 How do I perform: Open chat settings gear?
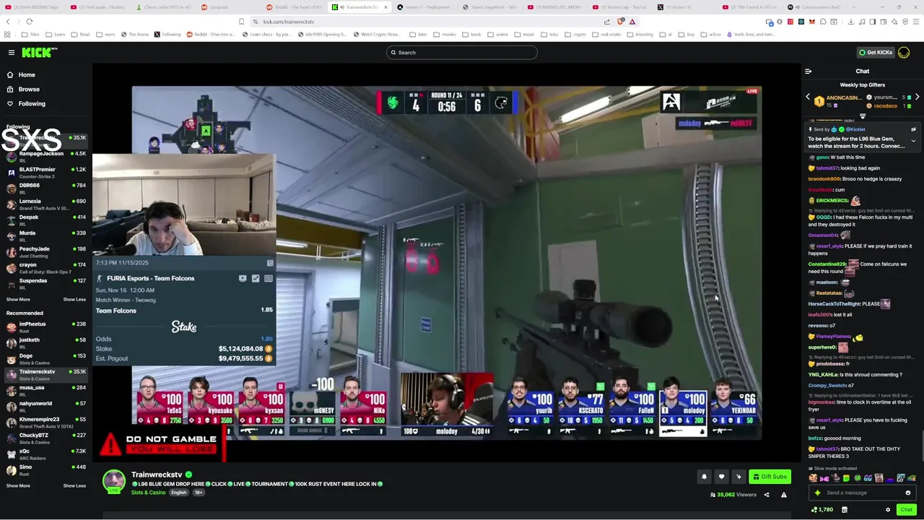888,510
